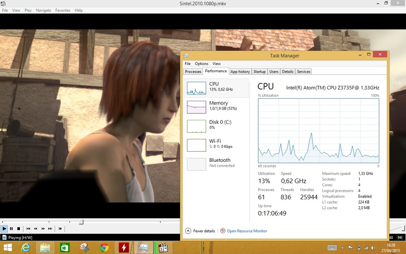Collapse Task Manager with the Fewer details chevron

(x=188, y=231)
